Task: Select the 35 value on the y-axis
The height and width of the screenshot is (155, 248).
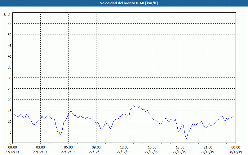Action: (10, 67)
